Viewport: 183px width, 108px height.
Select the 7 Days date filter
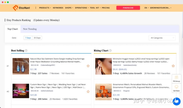click(28, 38)
